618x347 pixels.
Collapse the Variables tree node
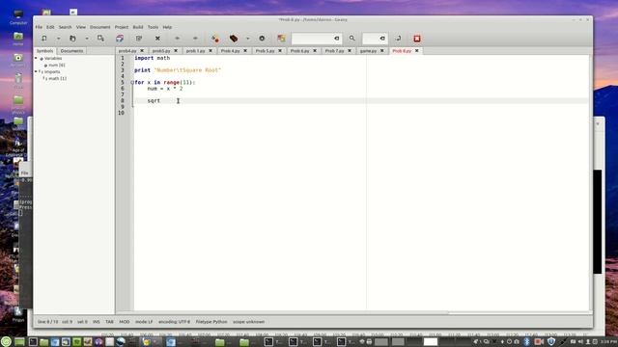[36, 58]
